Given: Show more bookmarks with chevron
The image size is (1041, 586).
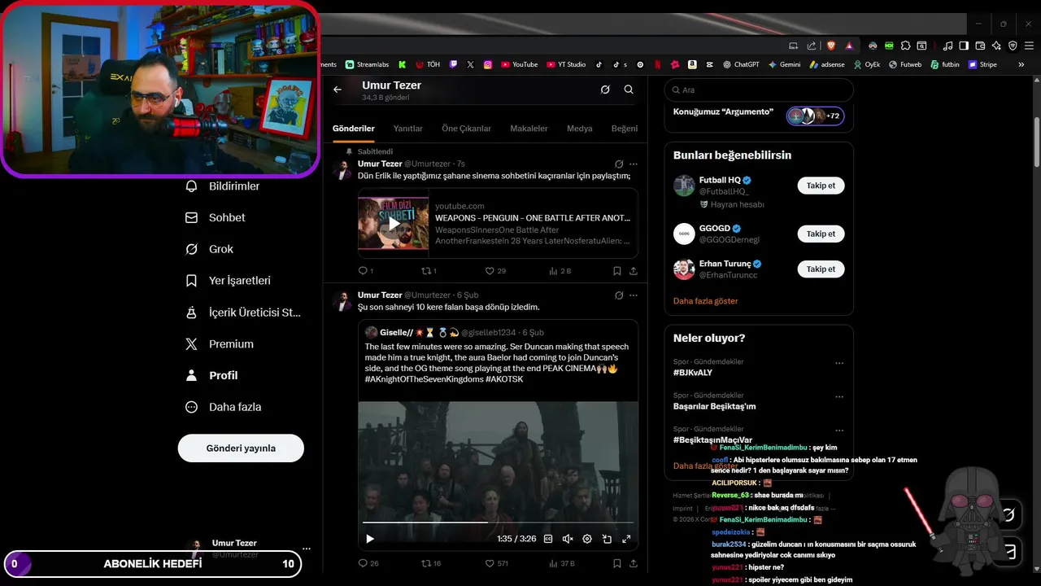Looking at the screenshot, I should pyautogui.click(x=1021, y=64).
